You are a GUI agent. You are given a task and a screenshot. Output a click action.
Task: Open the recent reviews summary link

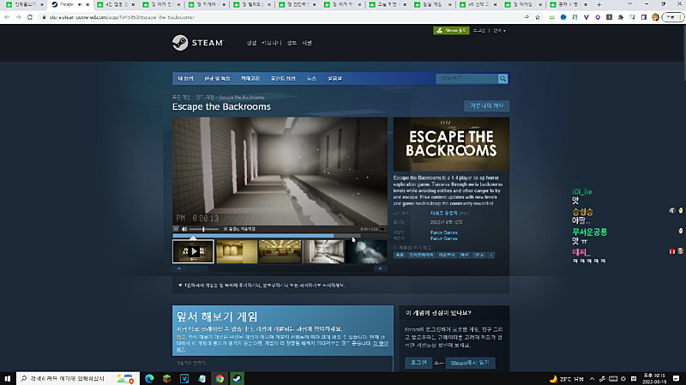click(443, 213)
